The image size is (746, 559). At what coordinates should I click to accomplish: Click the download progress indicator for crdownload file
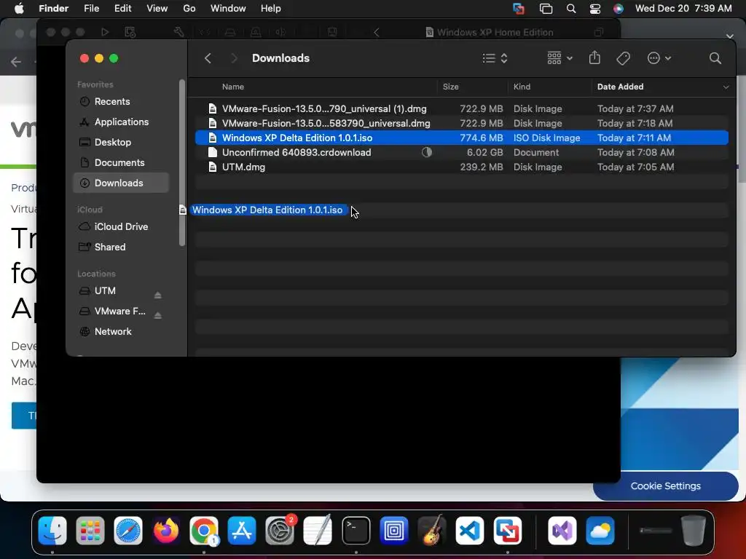427,152
